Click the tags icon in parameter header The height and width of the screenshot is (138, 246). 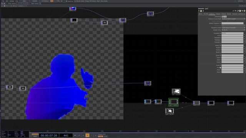coord(236,11)
